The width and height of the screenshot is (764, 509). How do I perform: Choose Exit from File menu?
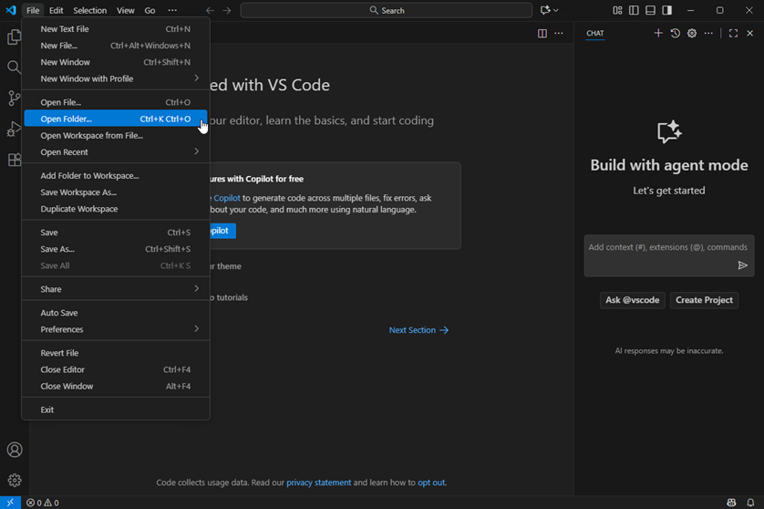[x=116, y=410]
